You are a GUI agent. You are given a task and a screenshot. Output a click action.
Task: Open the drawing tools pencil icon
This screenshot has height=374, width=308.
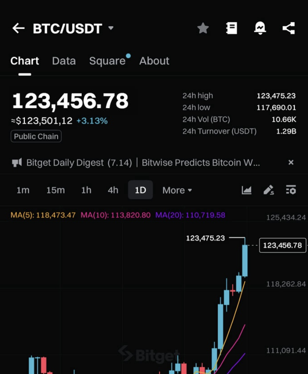pyautogui.click(x=268, y=190)
